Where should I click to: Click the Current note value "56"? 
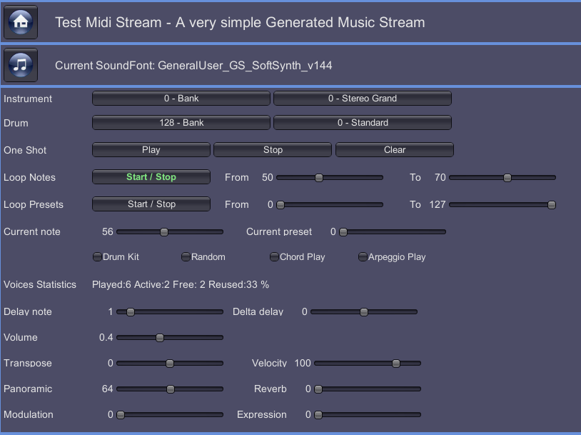(x=108, y=231)
